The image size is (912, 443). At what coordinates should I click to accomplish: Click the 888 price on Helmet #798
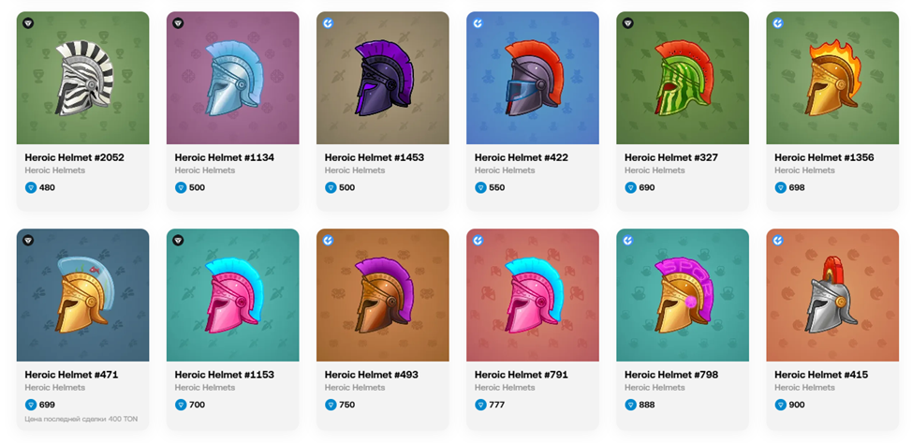pos(646,405)
